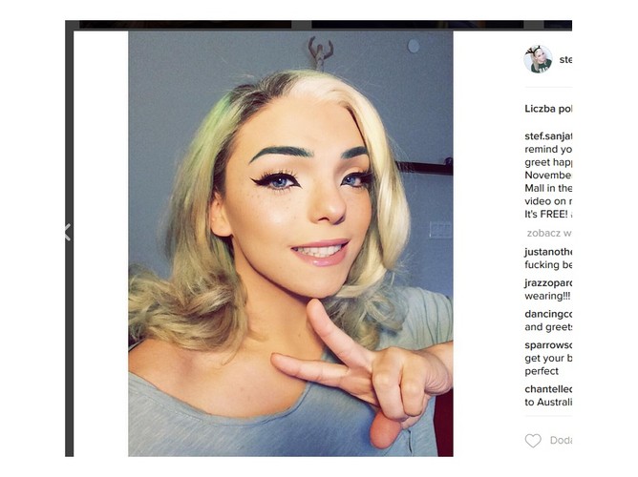Screen dimensions: 638x477
Task: Open username link beside the profile avatar
Action: pos(565,60)
